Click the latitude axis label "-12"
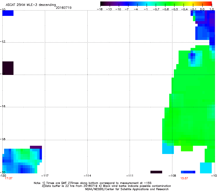This screenshot has width=217, height=191. tap(3, 41)
